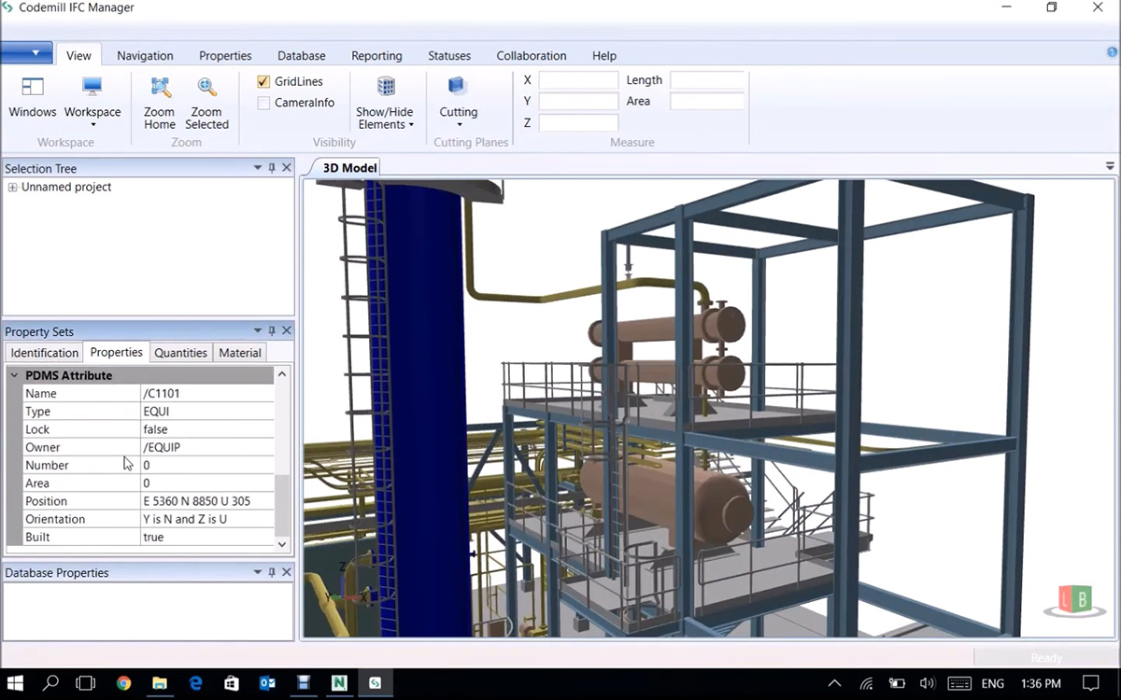This screenshot has width=1121, height=700.
Task: Open the Windows Start menu
Action: click(16, 683)
